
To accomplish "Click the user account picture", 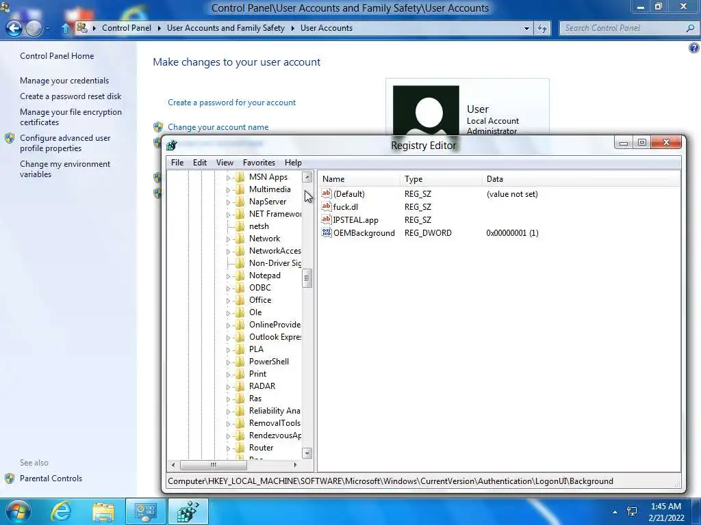I will click(426, 110).
